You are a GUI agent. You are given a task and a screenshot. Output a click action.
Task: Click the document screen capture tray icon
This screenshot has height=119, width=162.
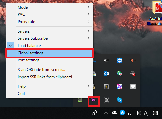pos(106,100)
